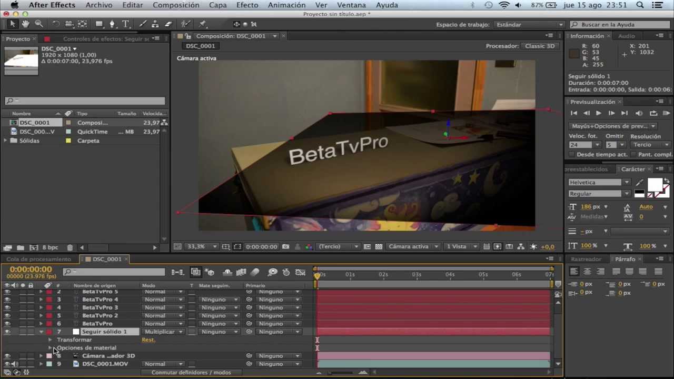Hide the Seguir sólido 1 layer
The width and height of the screenshot is (674, 379).
click(7, 332)
